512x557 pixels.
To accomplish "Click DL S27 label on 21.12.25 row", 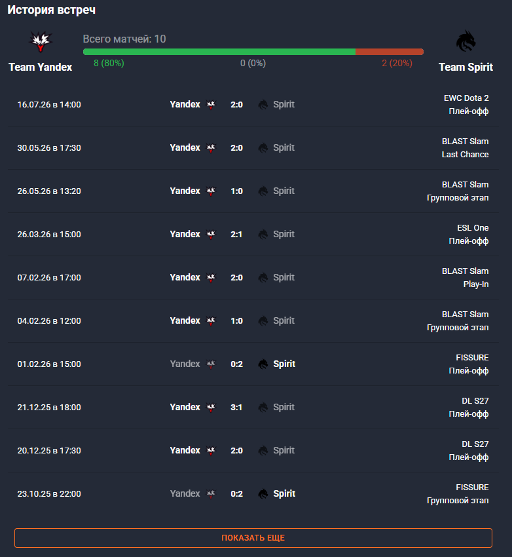I will pyautogui.click(x=475, y=401).
